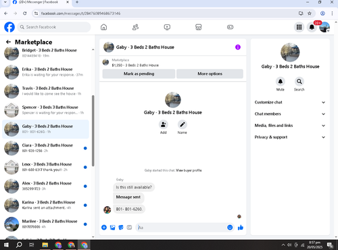Open the Watch video icon
Image resolution: width=338 pixels, height=250 pixels.
coord(167,27)
